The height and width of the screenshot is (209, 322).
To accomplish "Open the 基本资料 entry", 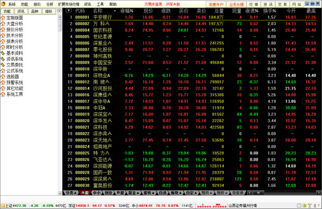I will pos(12,53).
